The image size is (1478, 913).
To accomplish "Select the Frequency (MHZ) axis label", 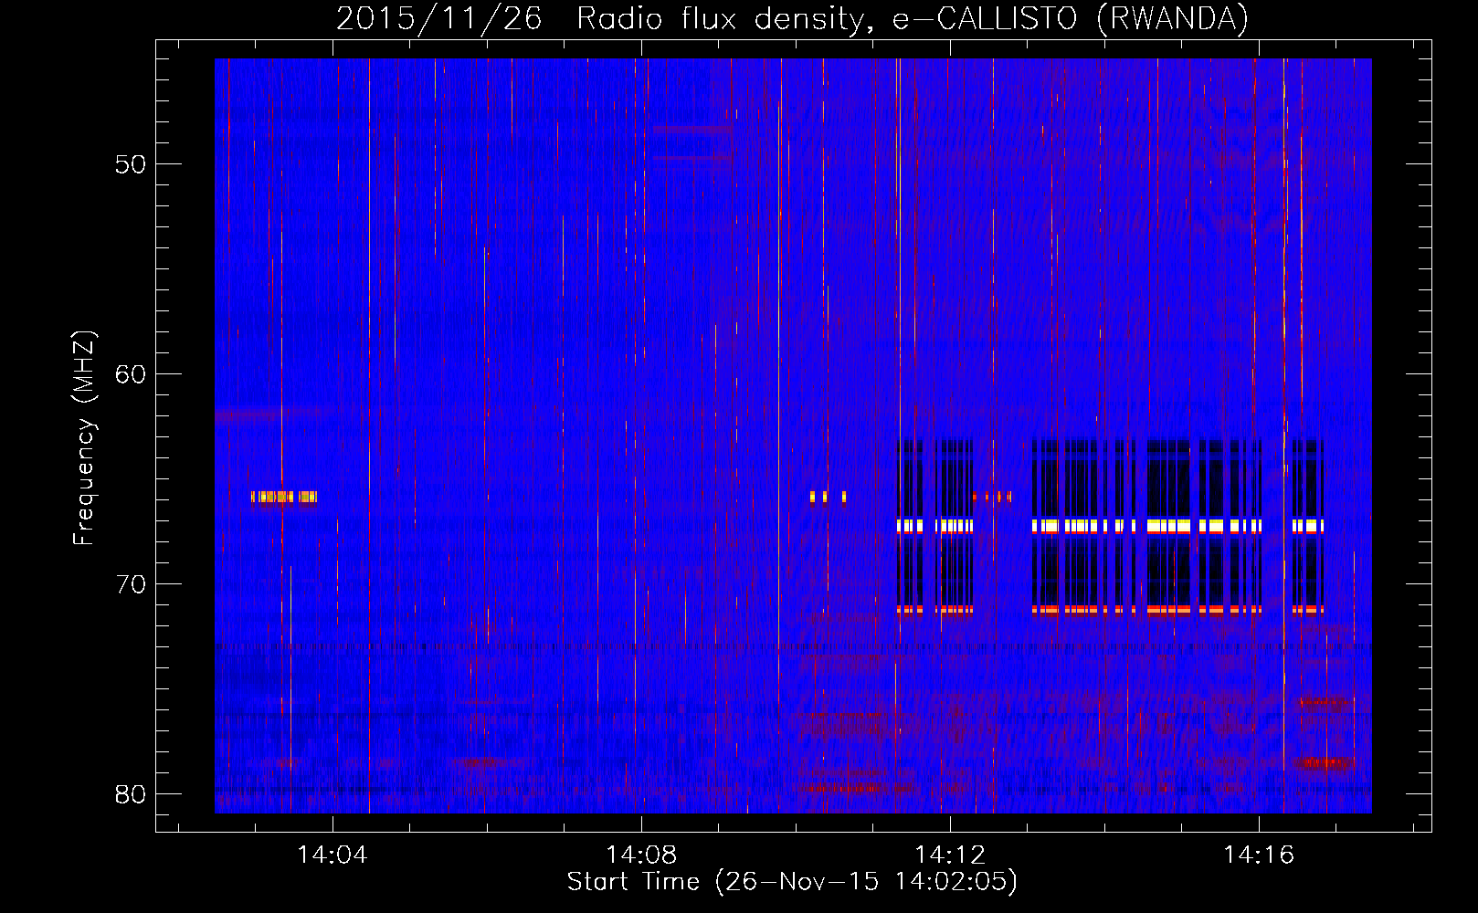I will [84, 438].
